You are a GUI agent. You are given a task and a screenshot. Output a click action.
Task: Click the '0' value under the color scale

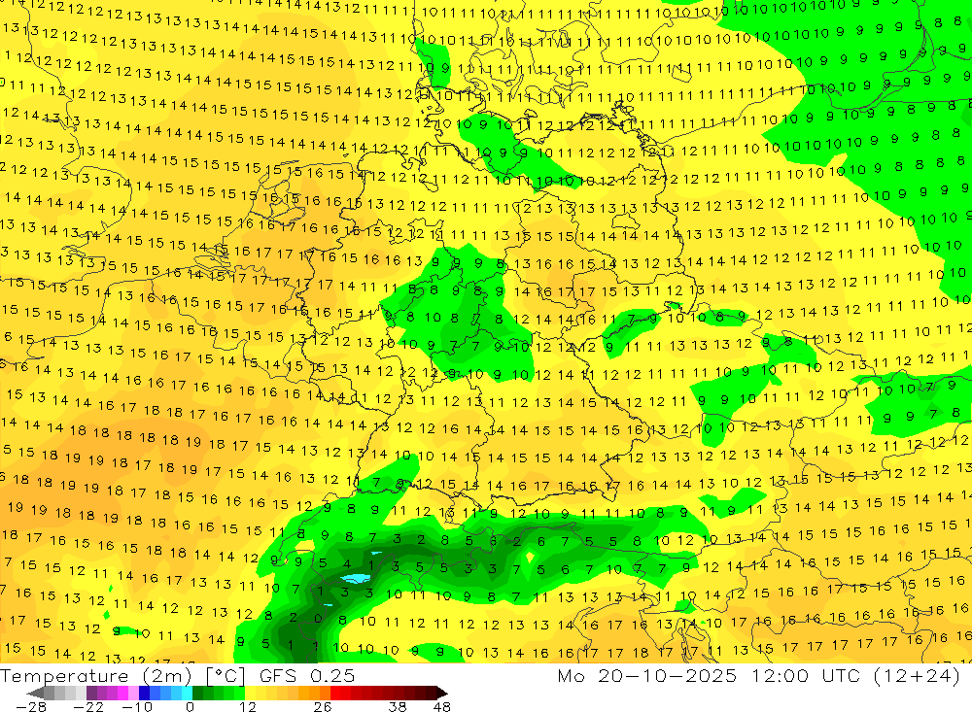[190, 706]
